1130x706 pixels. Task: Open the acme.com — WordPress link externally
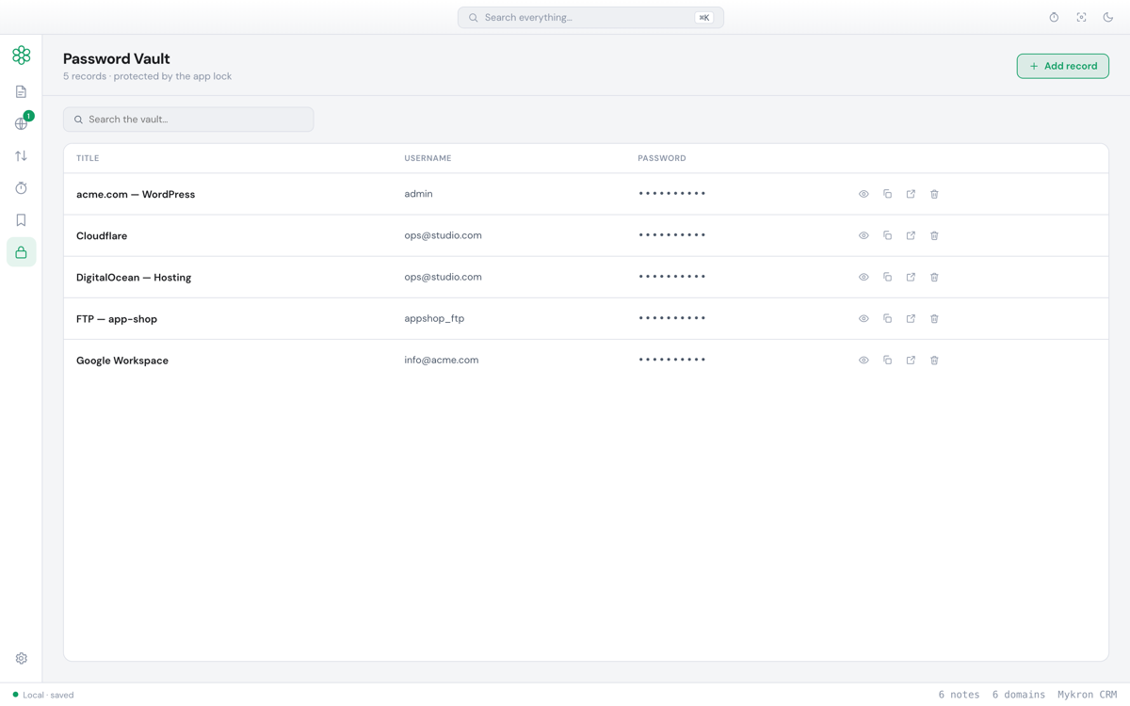click(911, 194)
